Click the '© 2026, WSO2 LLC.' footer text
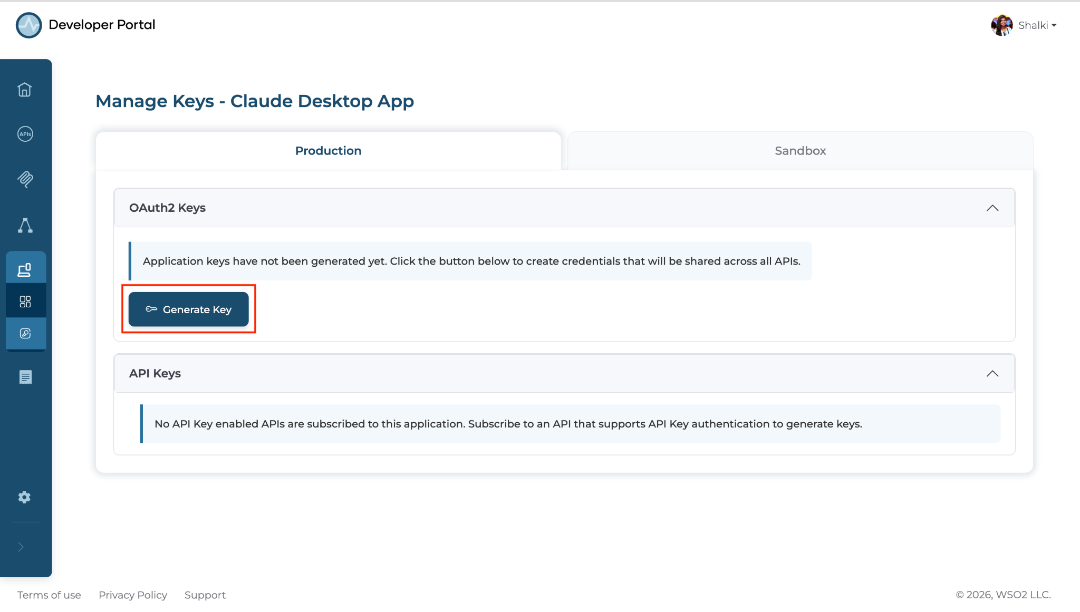Viewport: 1080px width, 612px height. point(1003,595)
